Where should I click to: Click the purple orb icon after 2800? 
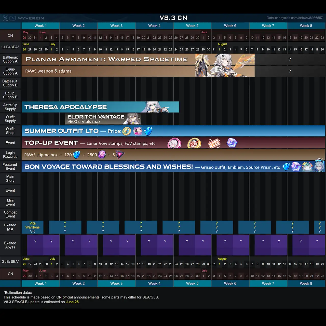102,155
